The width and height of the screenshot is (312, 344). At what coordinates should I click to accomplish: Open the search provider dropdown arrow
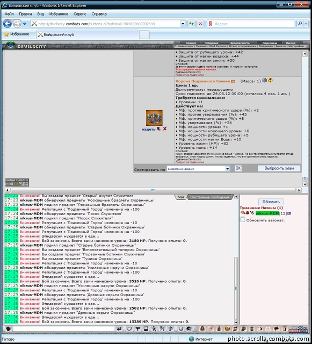306,24
